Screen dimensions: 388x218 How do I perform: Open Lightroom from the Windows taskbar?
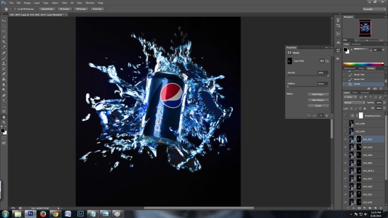(x=80, y=213)
